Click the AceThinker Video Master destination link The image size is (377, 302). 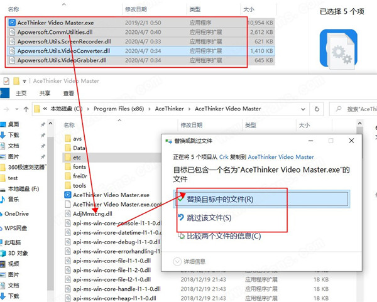(281, 157)
